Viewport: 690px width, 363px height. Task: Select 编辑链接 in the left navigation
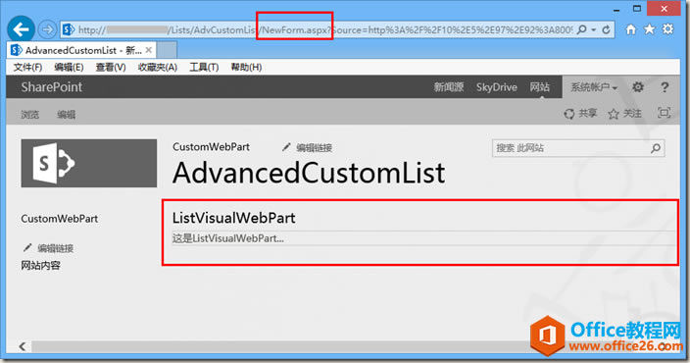point(48,248)
